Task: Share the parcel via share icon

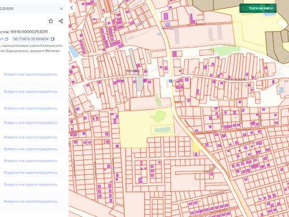Action: pyautogui.click(x=61, y=21)
